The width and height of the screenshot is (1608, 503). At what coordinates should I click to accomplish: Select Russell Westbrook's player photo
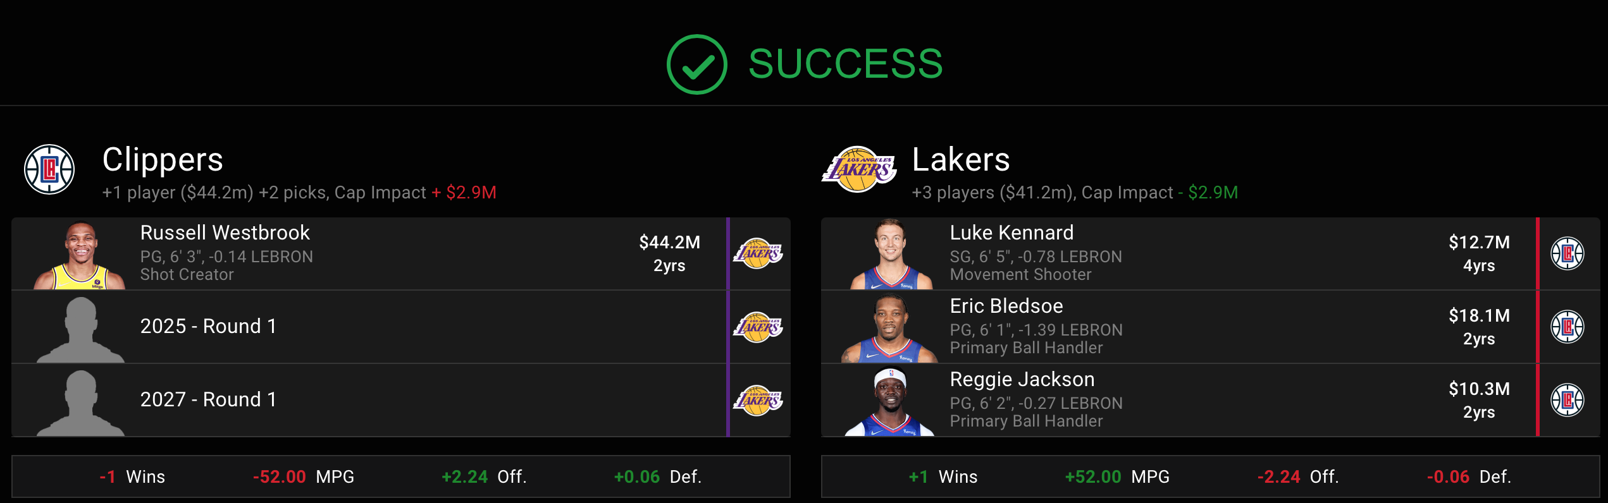point(80,255)
